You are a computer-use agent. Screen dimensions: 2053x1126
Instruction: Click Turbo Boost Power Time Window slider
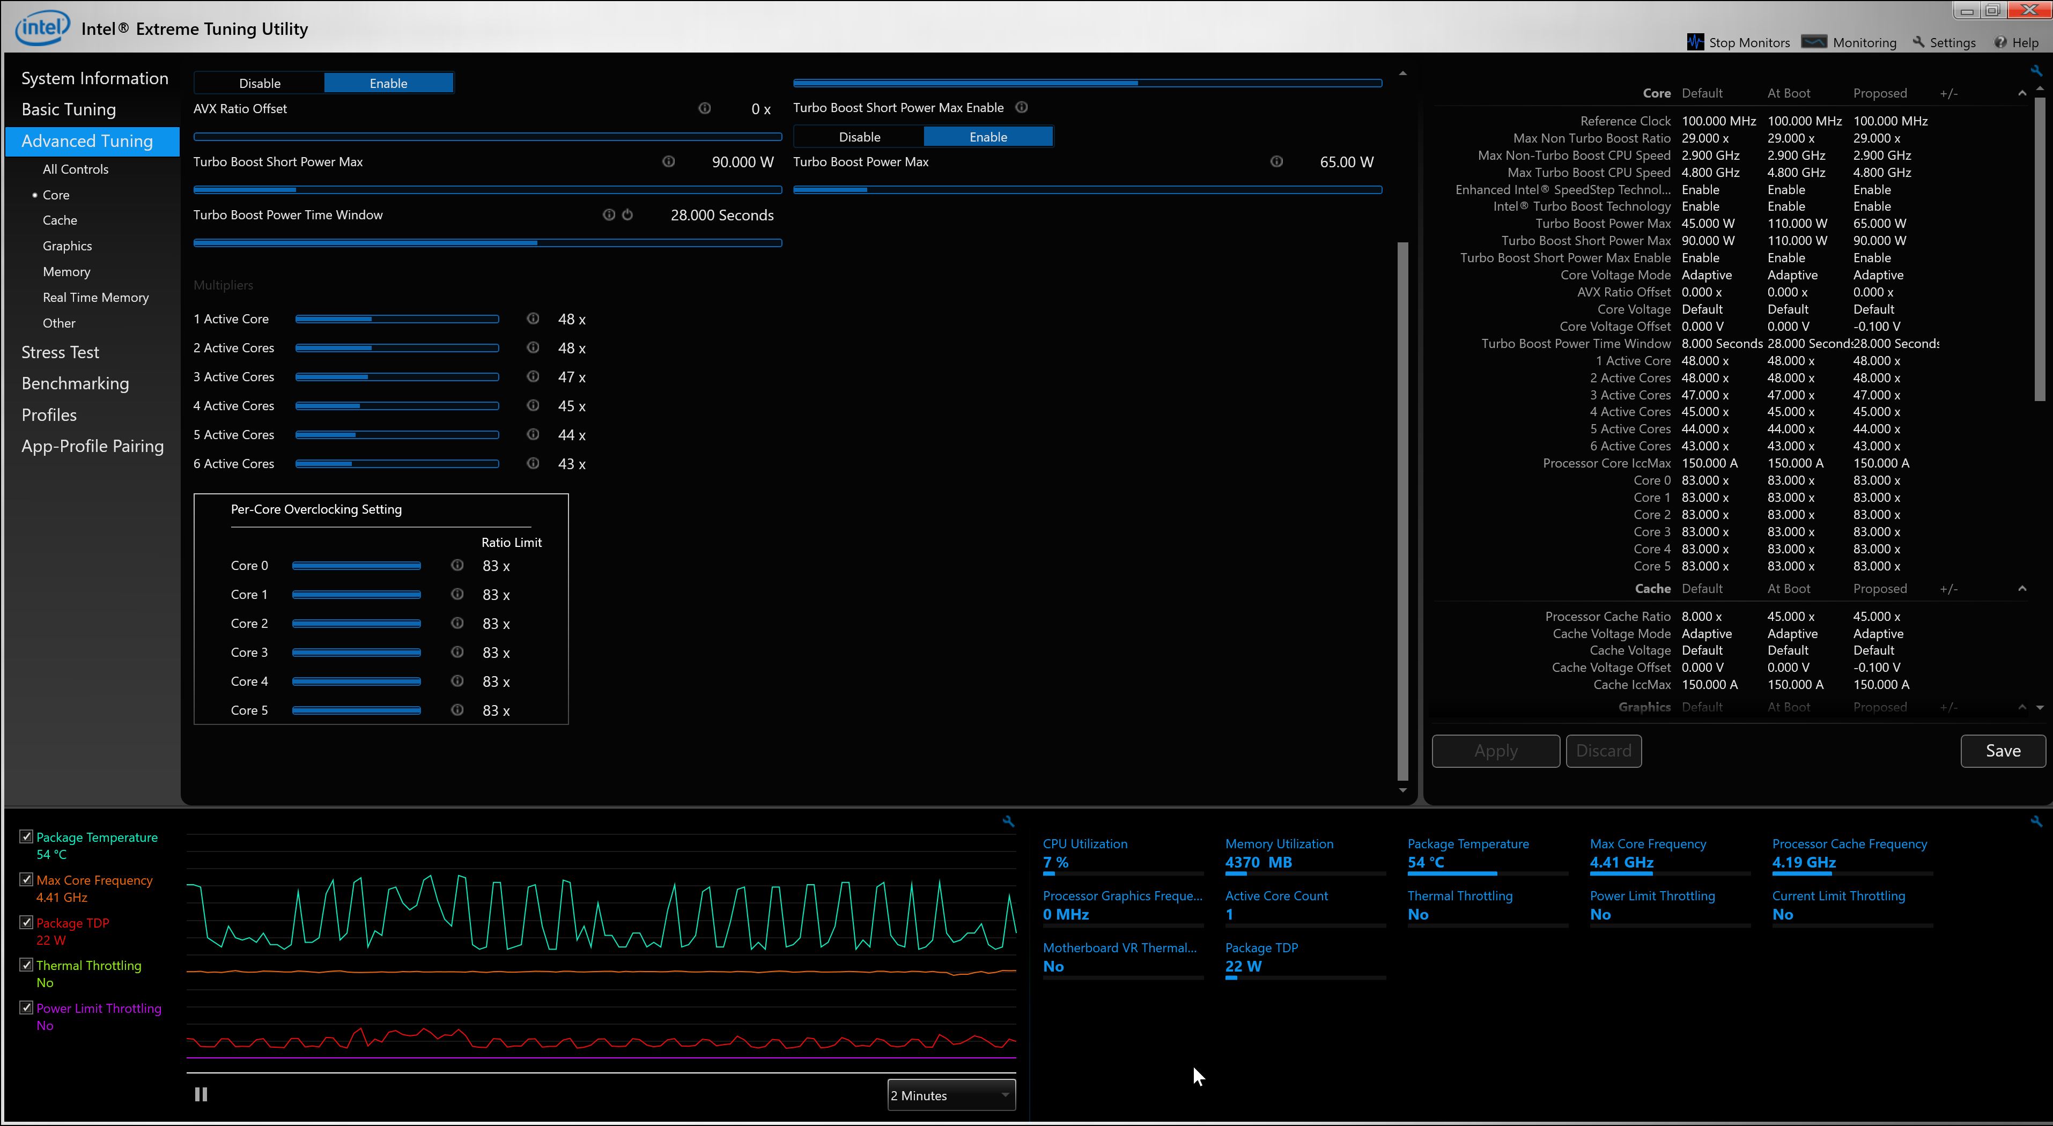[488, 243]
